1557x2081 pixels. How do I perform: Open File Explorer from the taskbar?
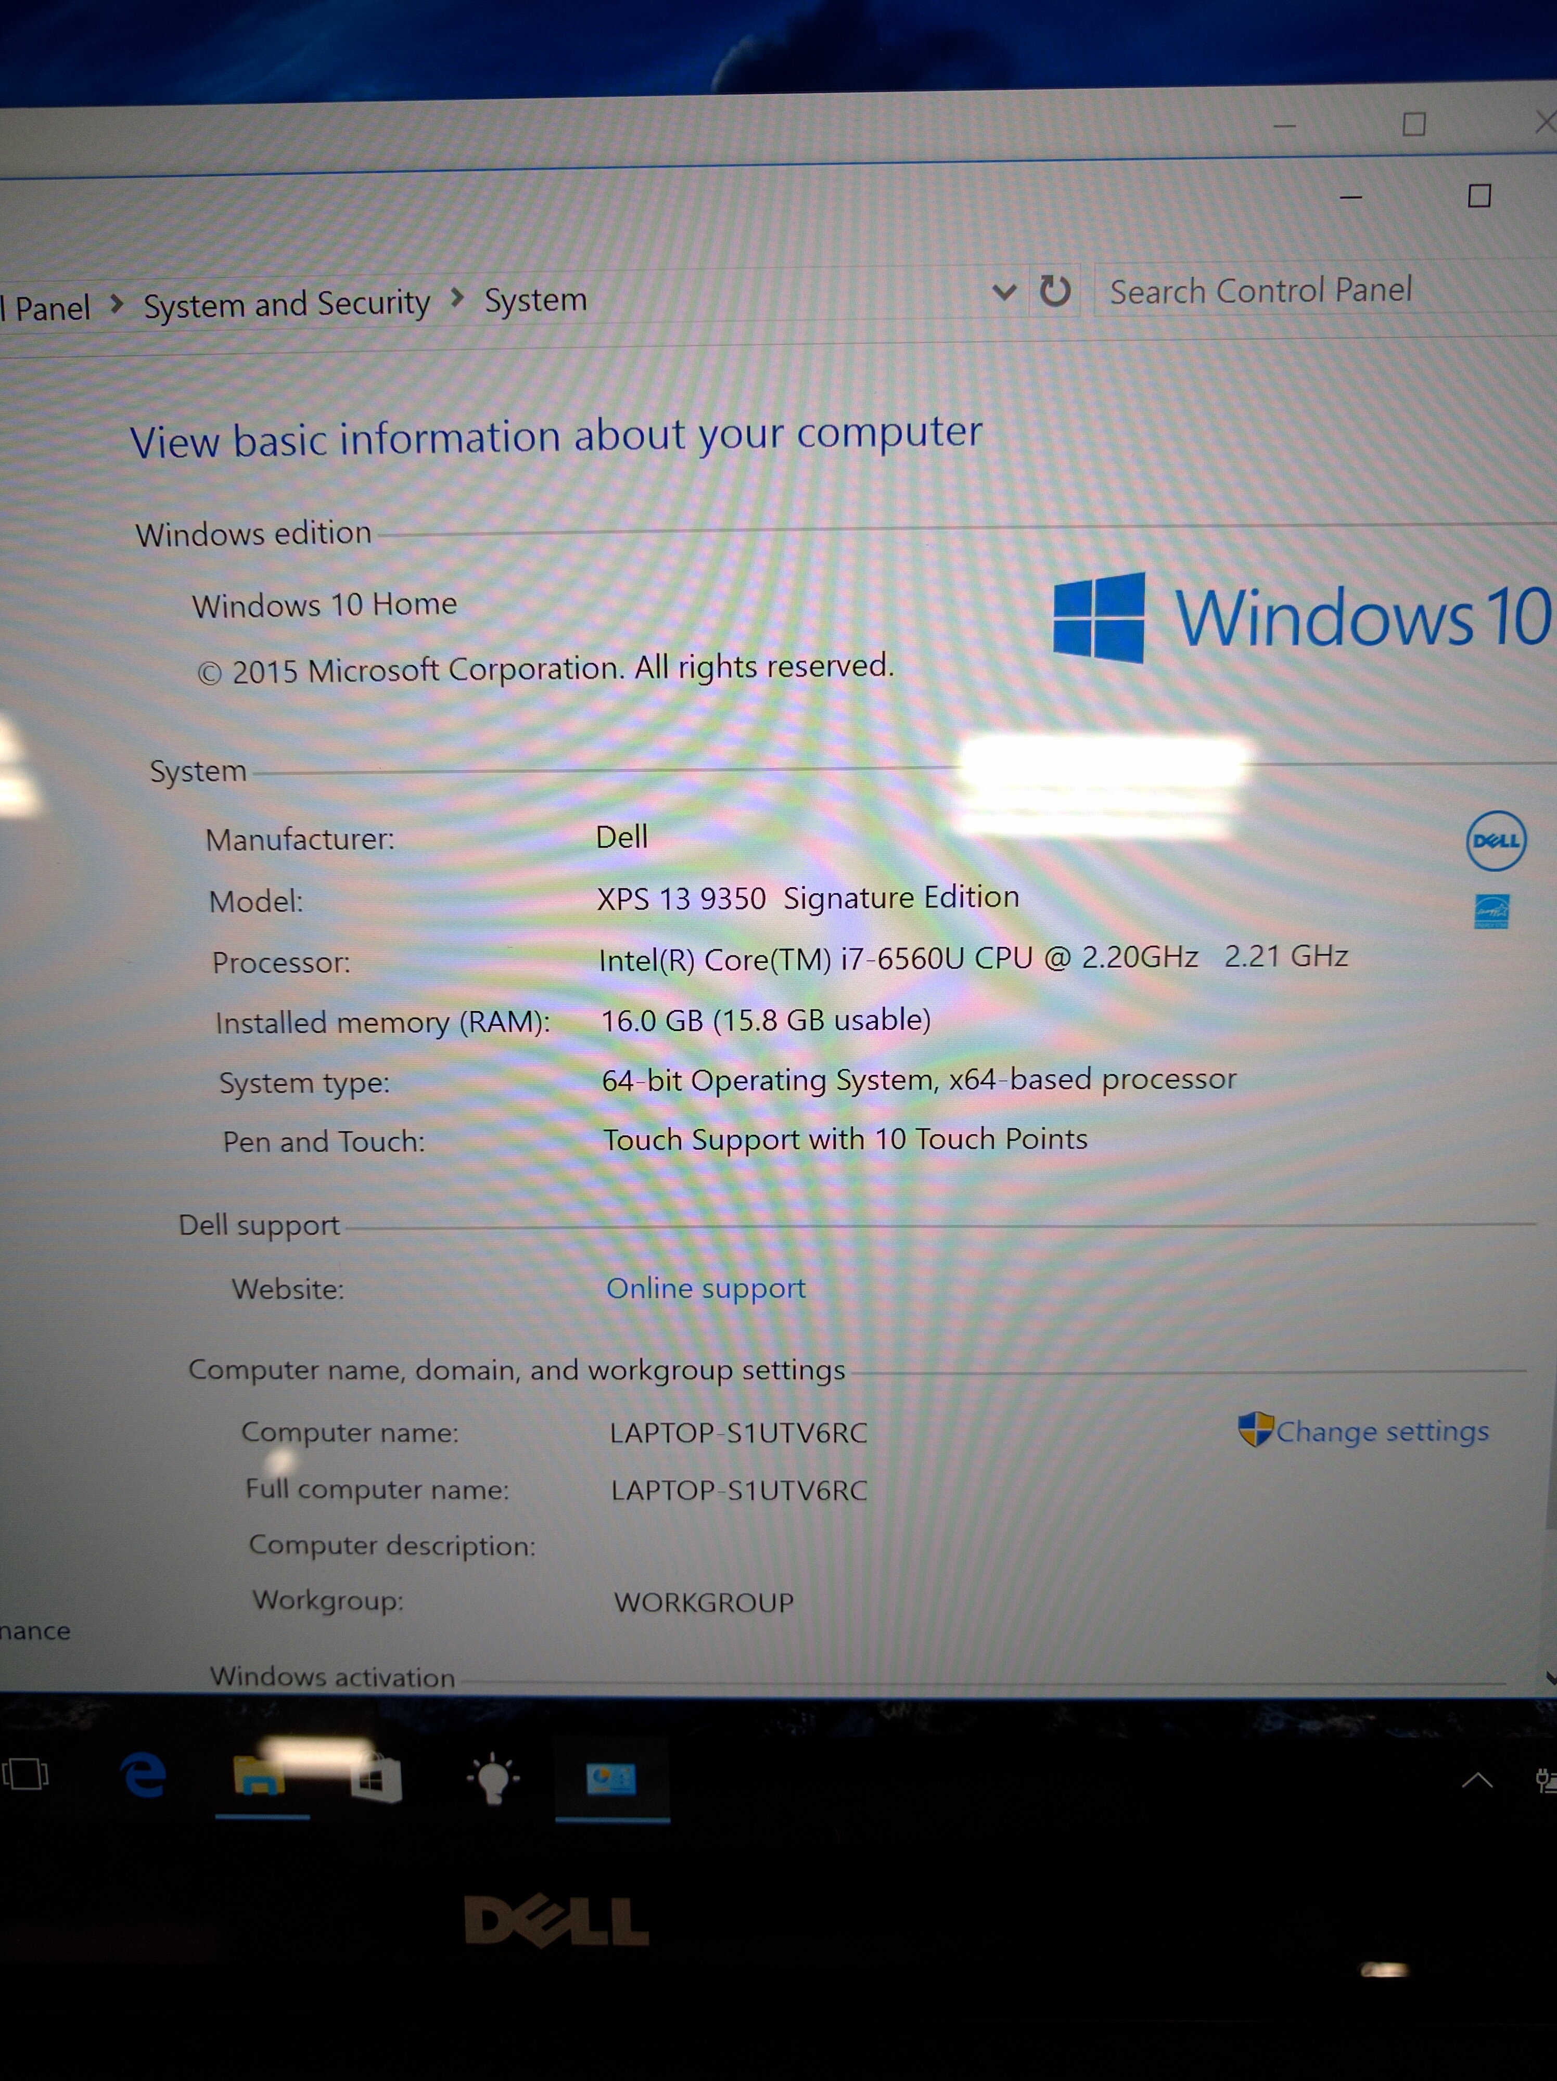point(260,1774)
